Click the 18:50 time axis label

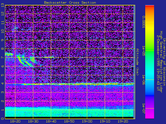click(69, 121)
